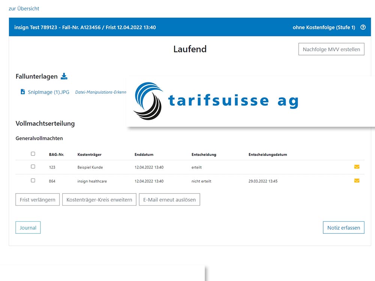375x281 pixels.
Task: Click Kostenträger-Kreis erweitern button
Action: [x=99, y=200]
